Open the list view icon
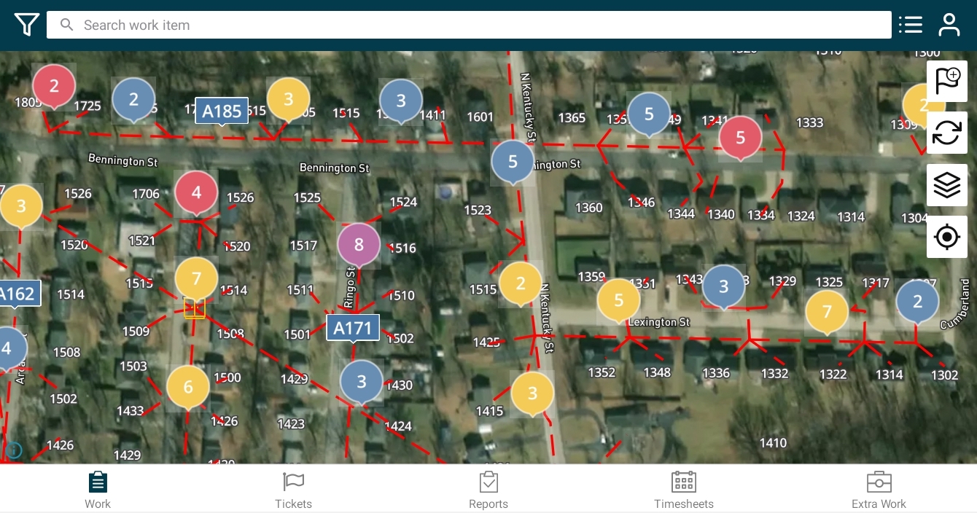This screenshot has height=513, width=977. click(x=911, y=25)
